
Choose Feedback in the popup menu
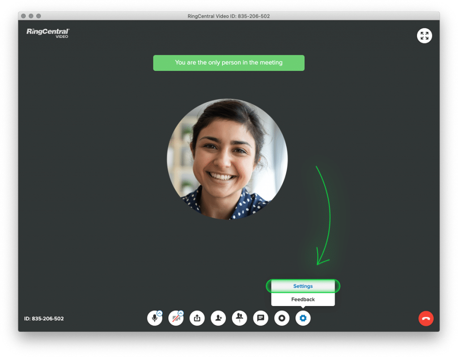click(x=303, y=299)
